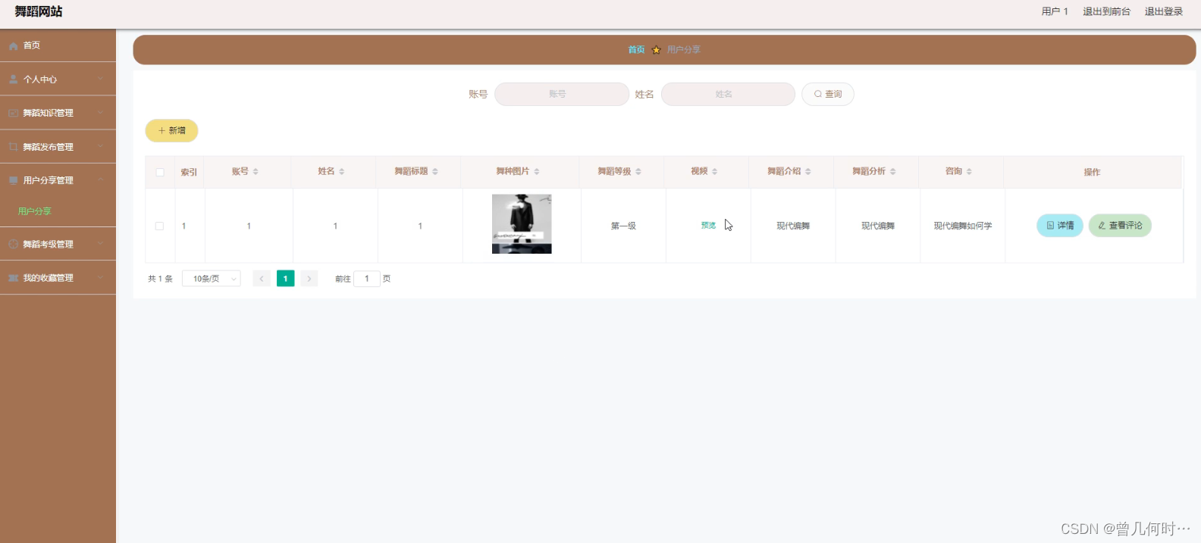The width and height of the screenshot is (1201, 543).
Task: Click the icon next to 用户分享管理
Action: coord(14,180)
